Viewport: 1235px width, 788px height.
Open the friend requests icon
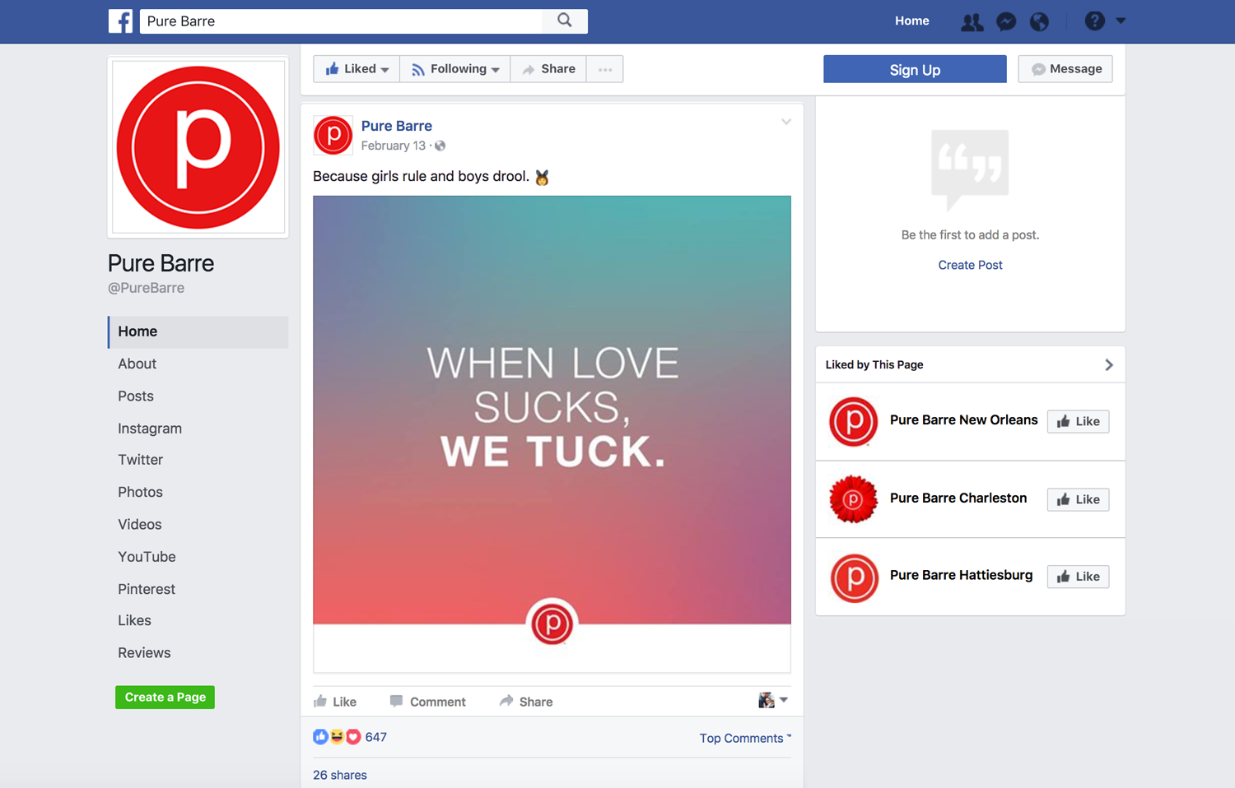(972, 22)
